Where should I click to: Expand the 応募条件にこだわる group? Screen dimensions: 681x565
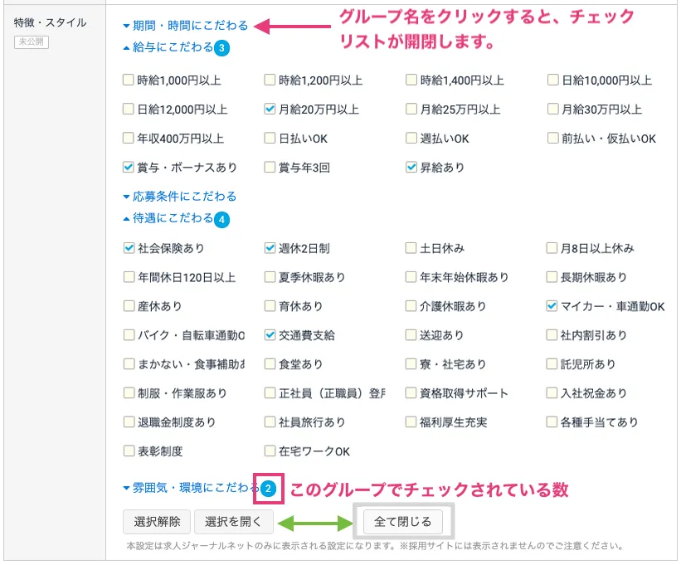coord(179,197)
